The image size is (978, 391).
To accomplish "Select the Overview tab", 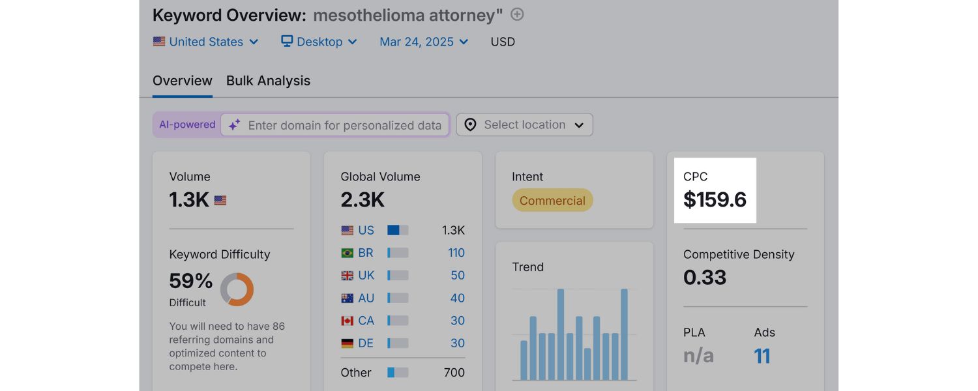I will click(x=183, y=81).
